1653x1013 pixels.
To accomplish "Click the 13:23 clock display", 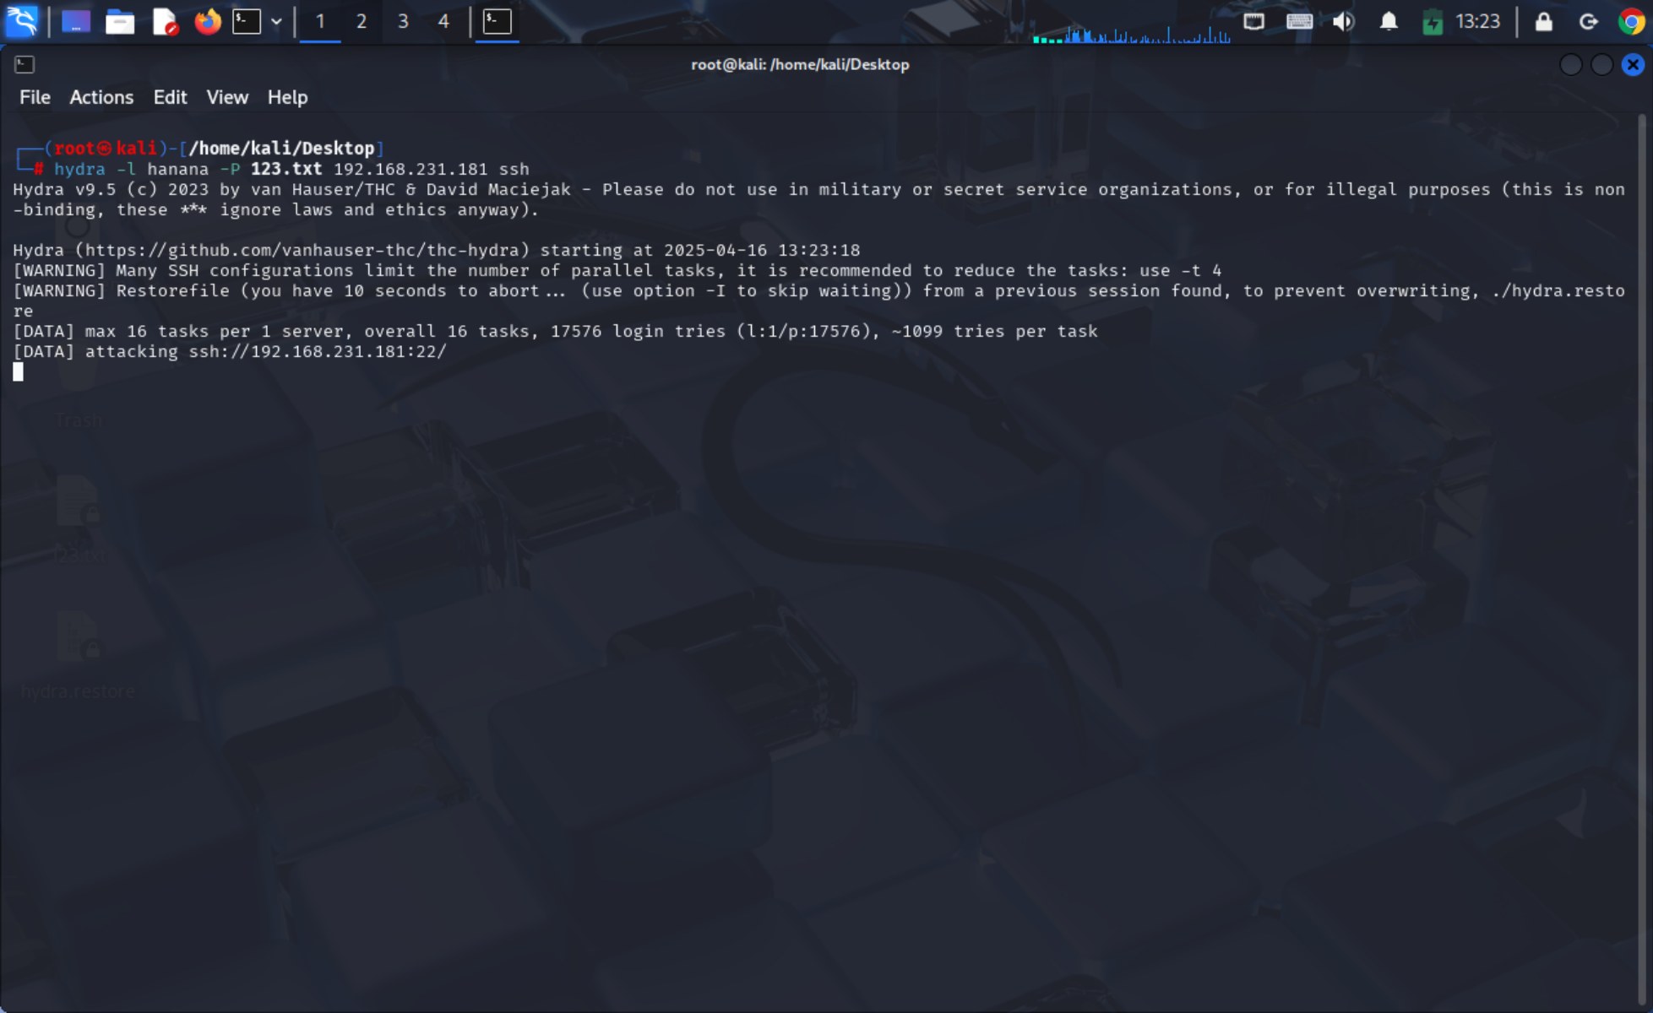I will tap(1477, 21).
